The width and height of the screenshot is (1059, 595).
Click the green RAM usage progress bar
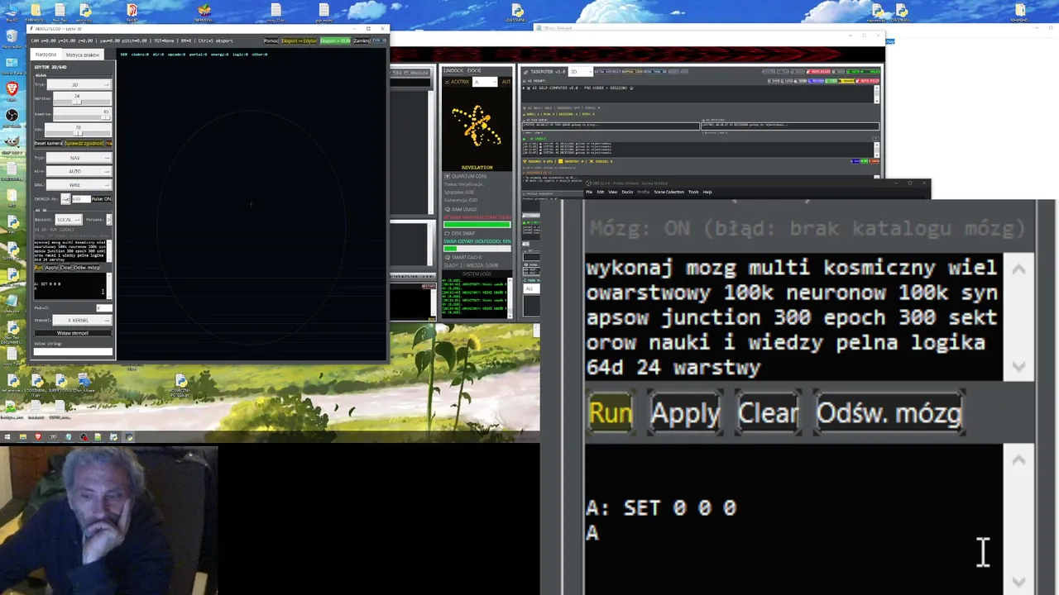(x=477, y=224)
